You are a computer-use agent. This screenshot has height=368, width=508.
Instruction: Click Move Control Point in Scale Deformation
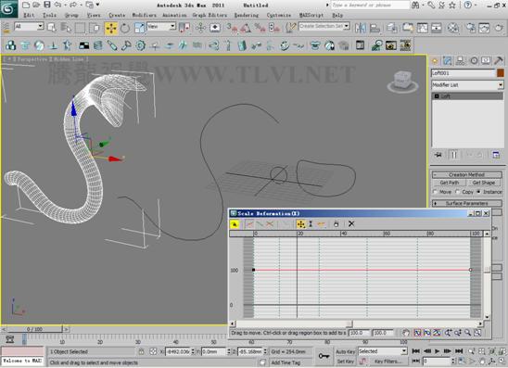[x=300, y=223]
